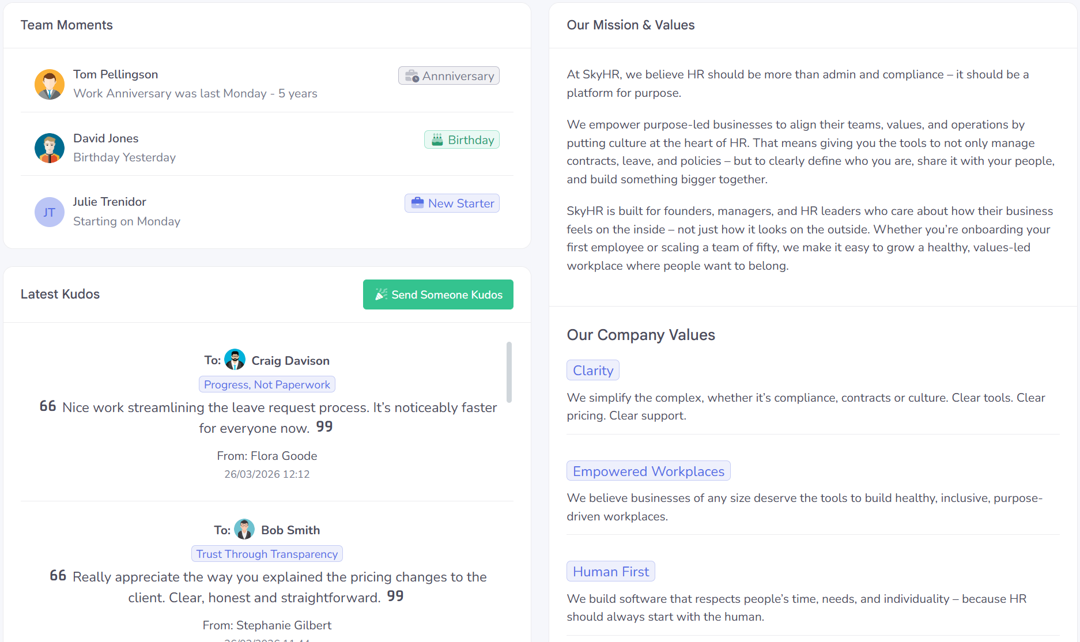This screenshot has width=1080, height=642.
Task: Click David Jones's avatar
Action: tap(50, 148)
